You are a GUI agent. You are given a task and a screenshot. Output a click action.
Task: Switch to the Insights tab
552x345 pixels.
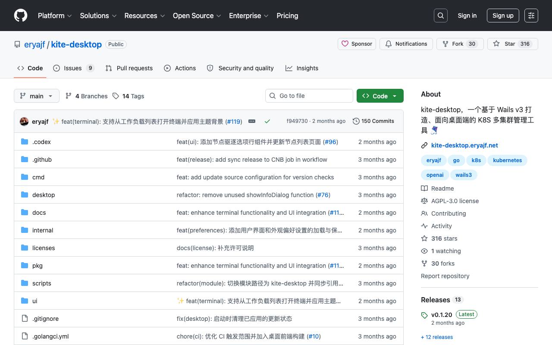pos(302,68)
